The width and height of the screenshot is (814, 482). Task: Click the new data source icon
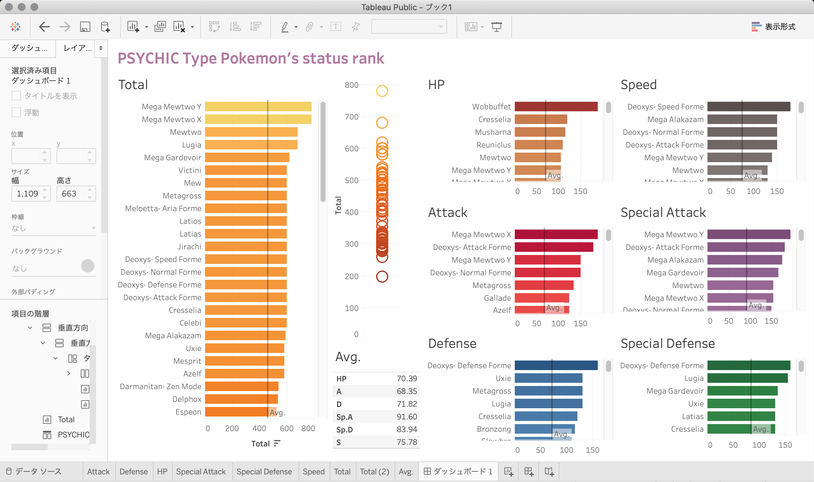coord(105,27)
